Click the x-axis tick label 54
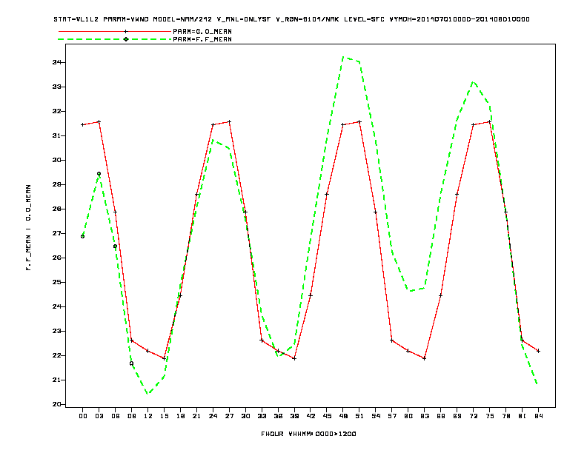Viewport: 587px width, 453px height. tap(376, 416)
